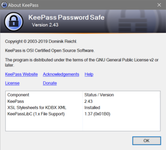Select the XSL Stylesheets for KDBX XML row
Screen dimensions: 166x150
pos(83,108)
